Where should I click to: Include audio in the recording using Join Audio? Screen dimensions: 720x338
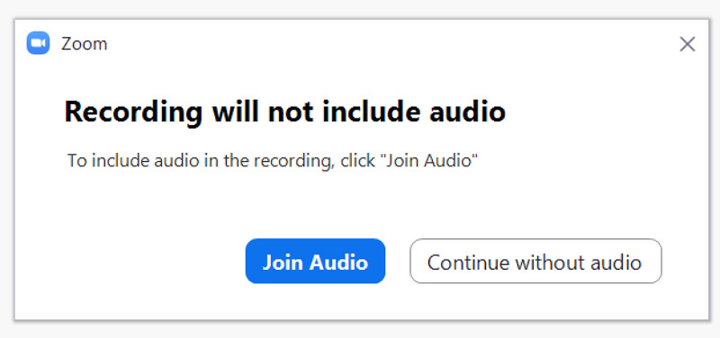[x=316, y=261]
